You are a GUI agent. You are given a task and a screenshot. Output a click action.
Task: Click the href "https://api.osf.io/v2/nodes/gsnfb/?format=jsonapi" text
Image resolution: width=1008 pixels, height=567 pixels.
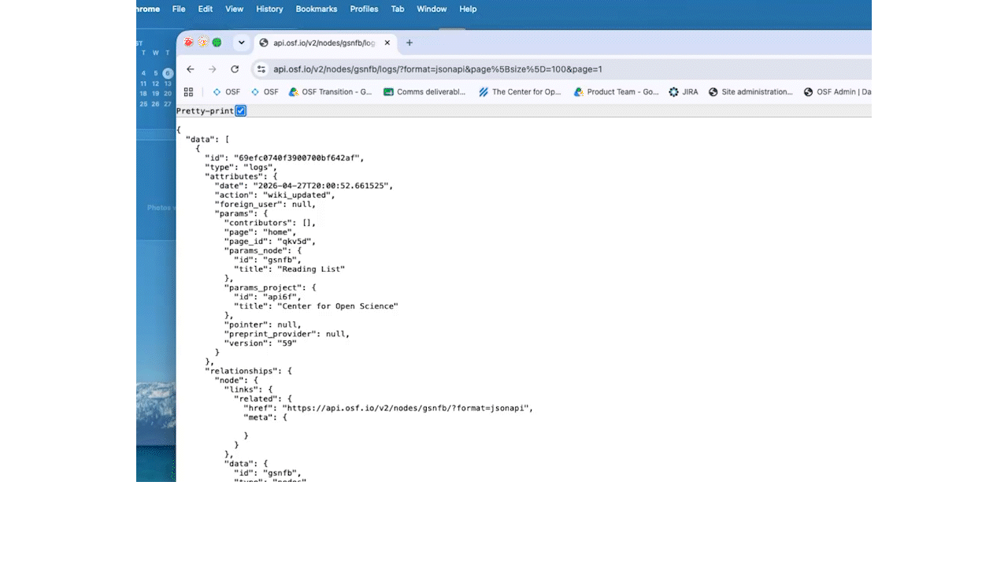[x=407, y=408]
